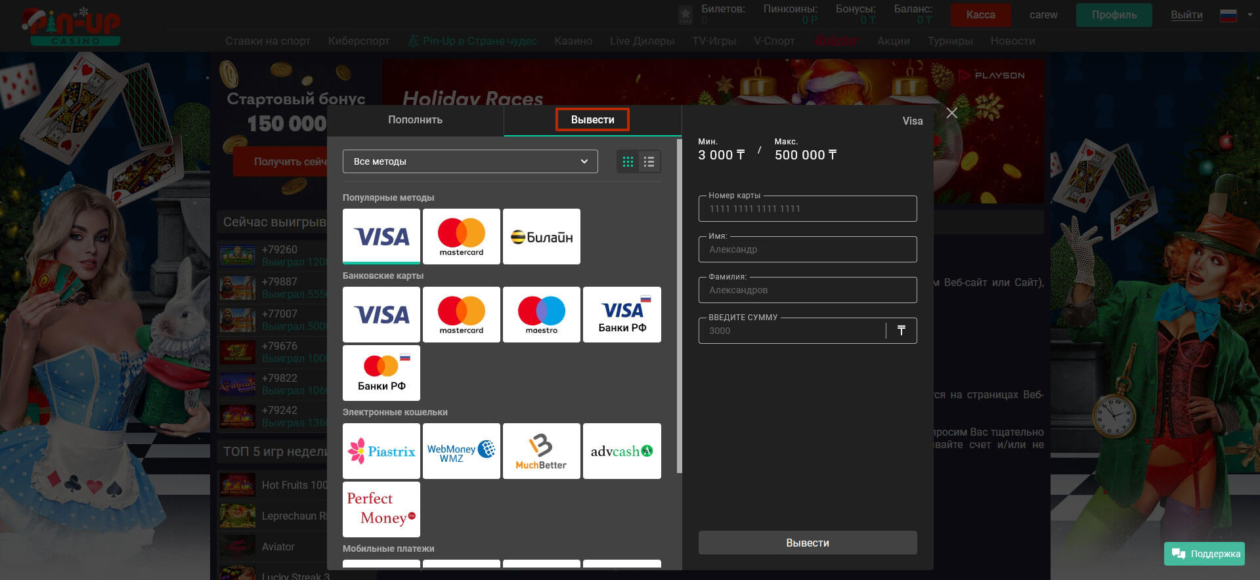Open Aviator menu item
This screenshot has height=580, width=1260.
(x=836, y=41)
